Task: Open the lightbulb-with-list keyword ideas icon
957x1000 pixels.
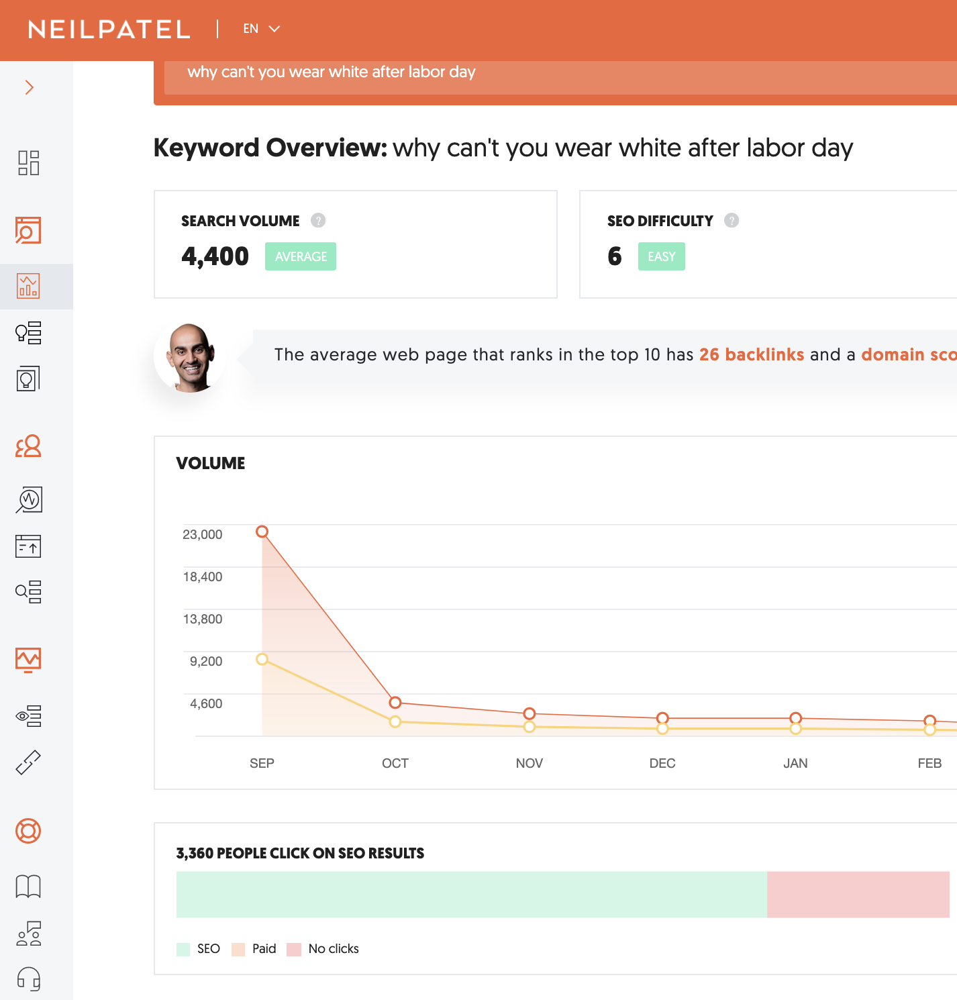Action: point(28,333)
